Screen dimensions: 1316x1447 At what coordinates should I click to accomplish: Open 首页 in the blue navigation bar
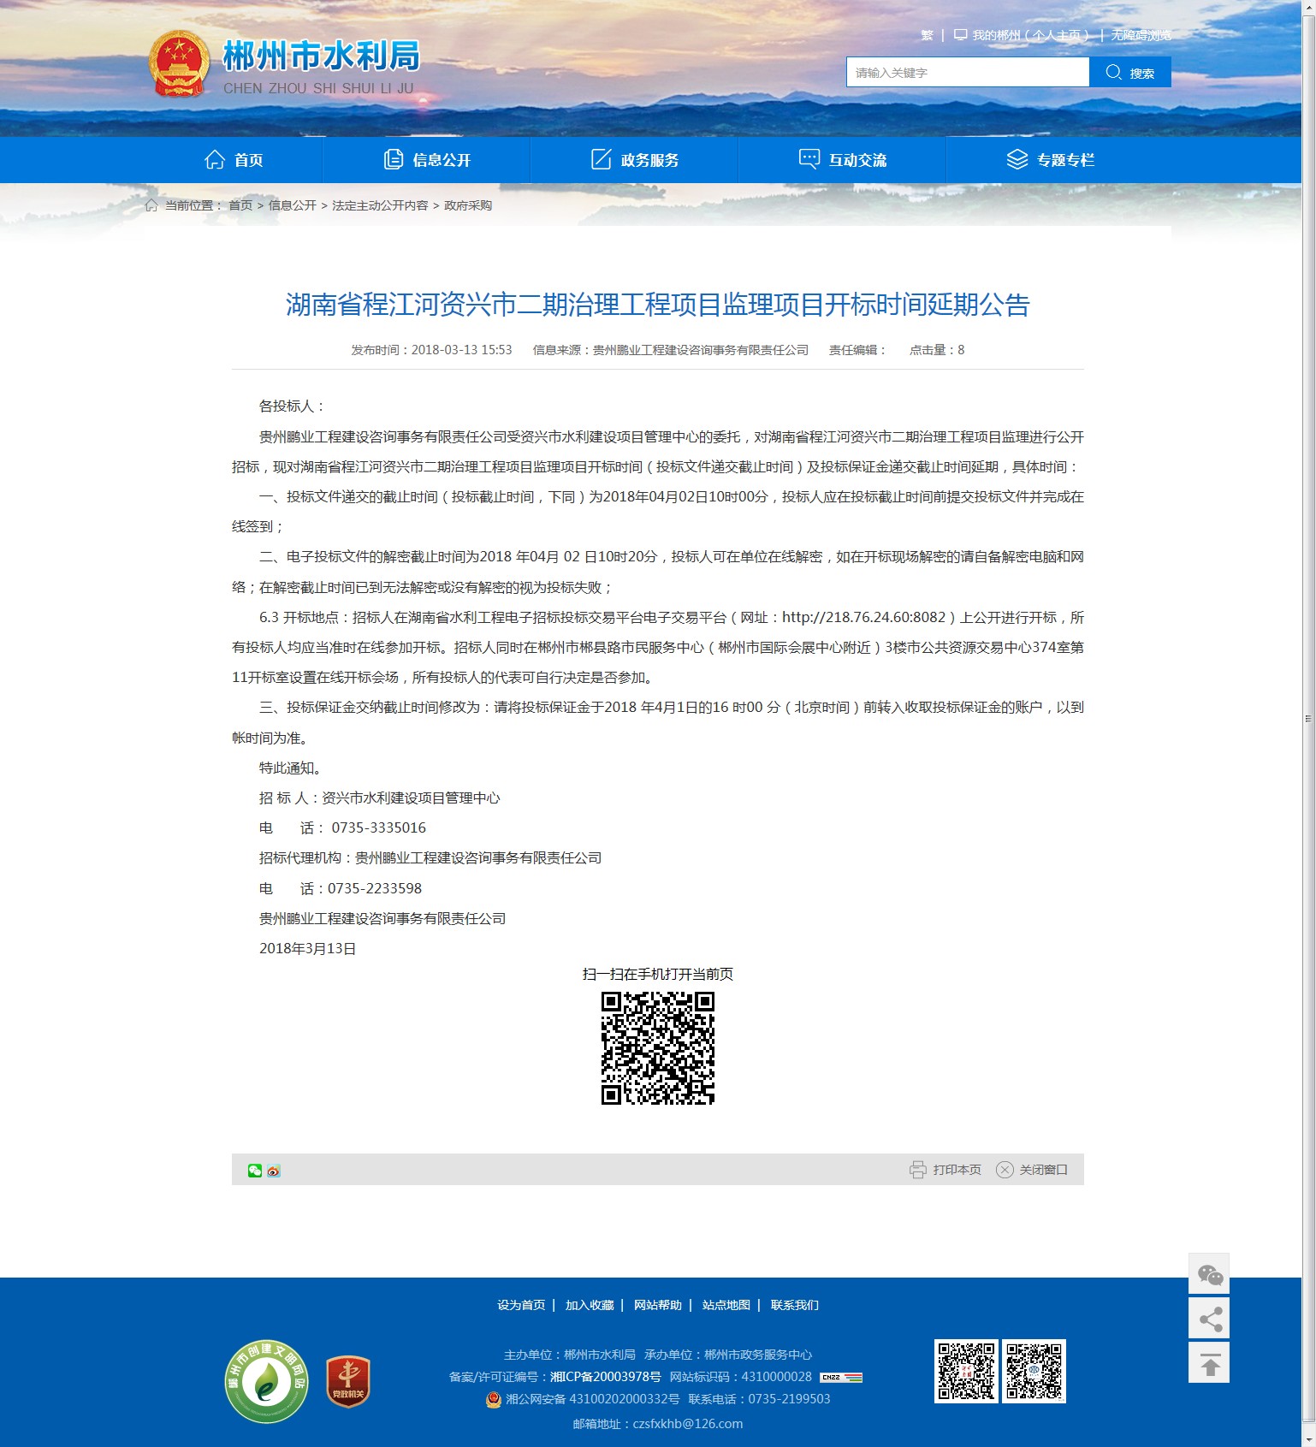point(234,160)
